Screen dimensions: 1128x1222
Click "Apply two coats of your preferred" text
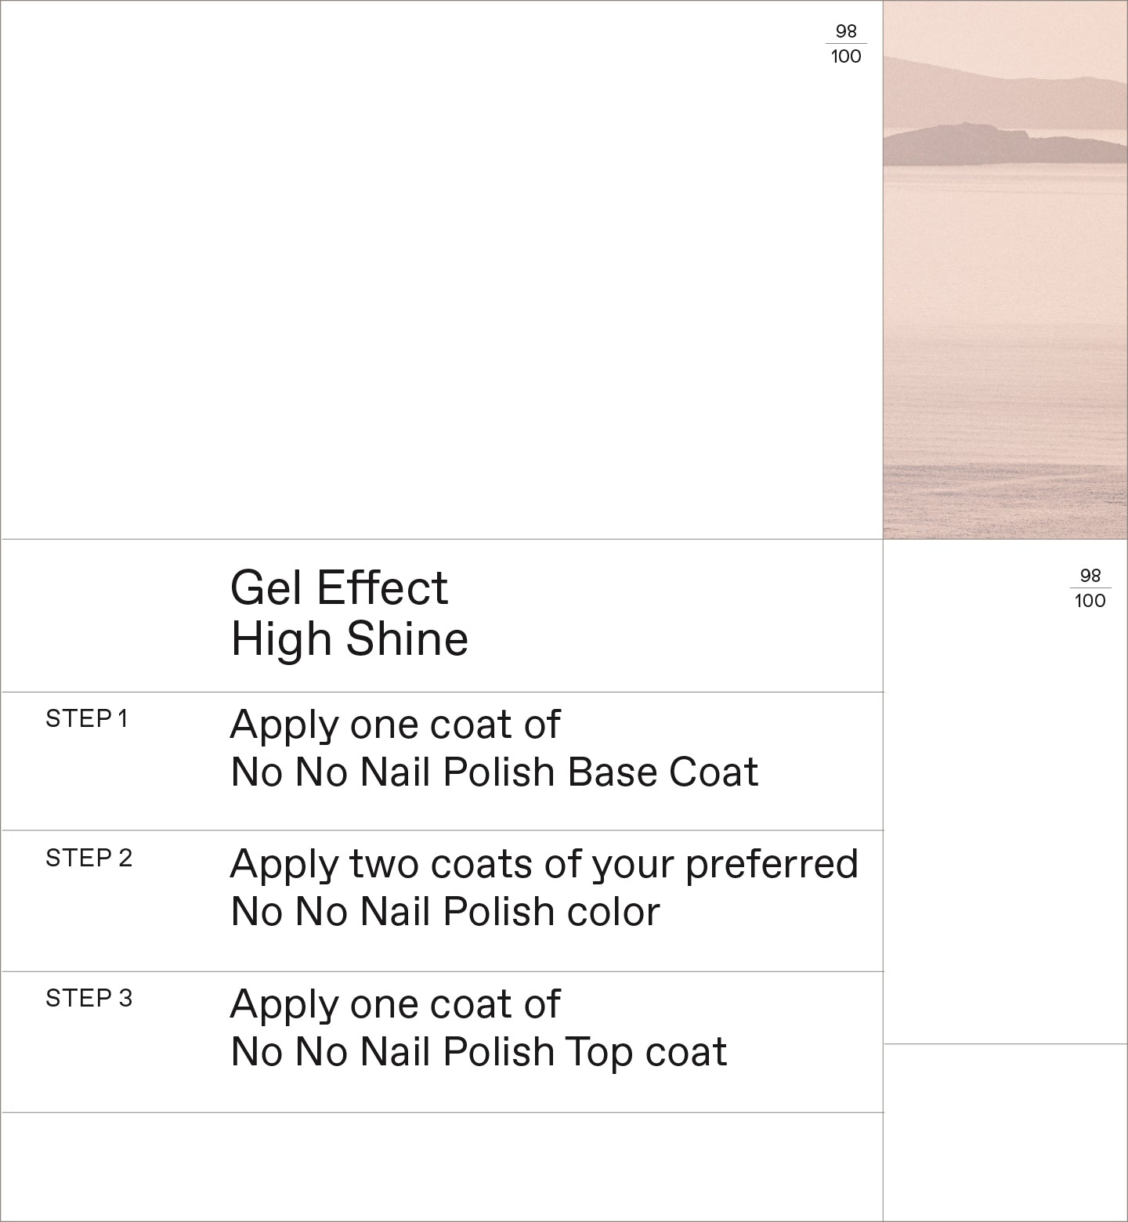click(544, 864)
